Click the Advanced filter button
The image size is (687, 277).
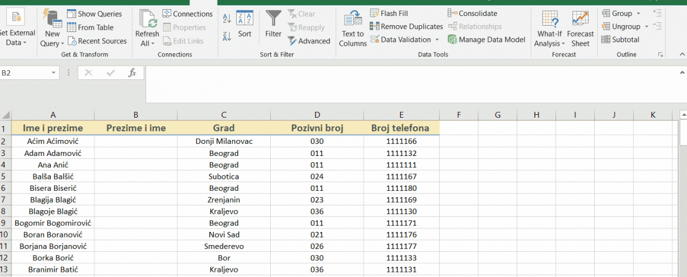(x=309, y=41)
